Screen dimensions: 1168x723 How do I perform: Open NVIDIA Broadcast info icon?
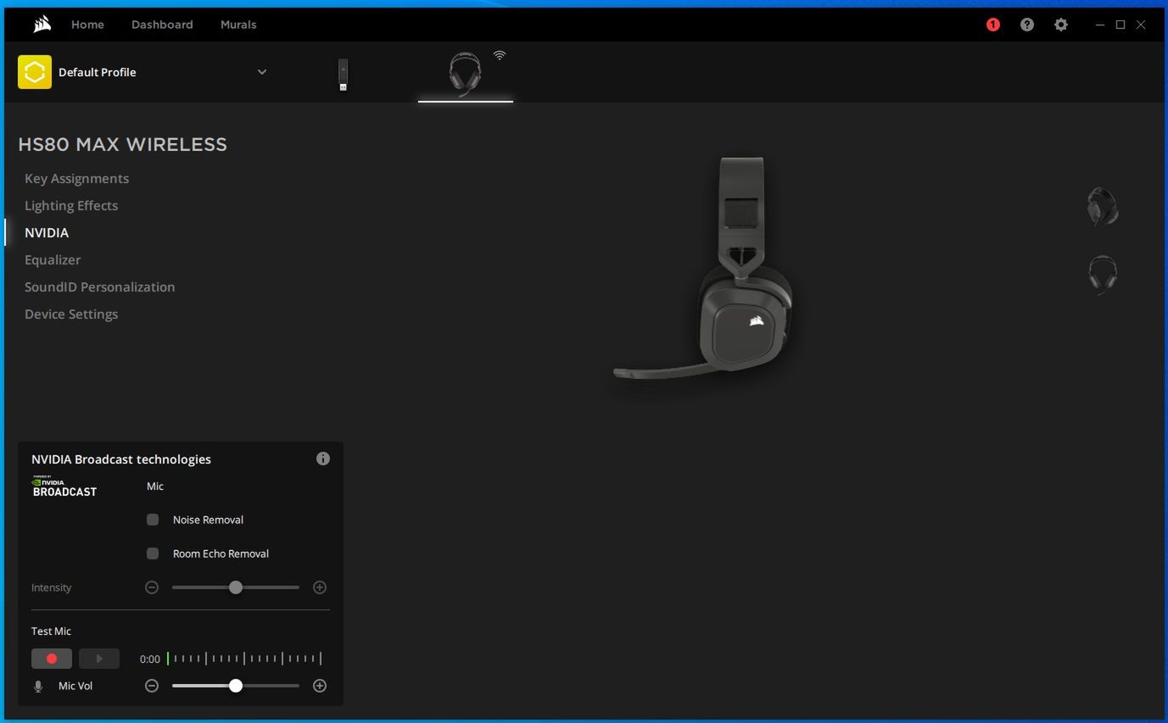pyautogui.click(x=323, y=459)
